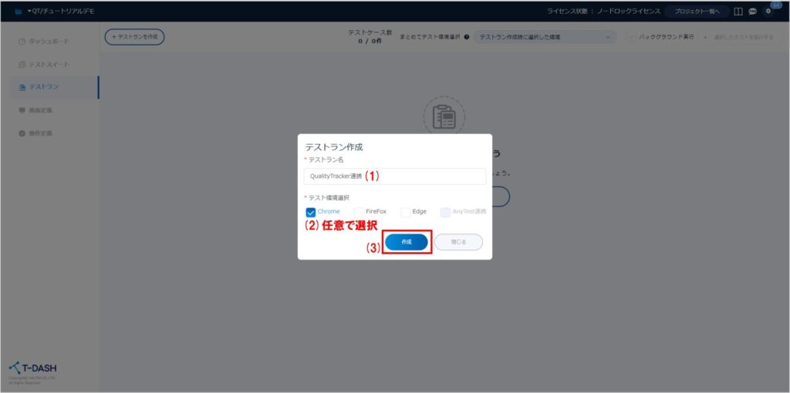
Task: Click the テストラン名 input field
Action: point(395,176)
